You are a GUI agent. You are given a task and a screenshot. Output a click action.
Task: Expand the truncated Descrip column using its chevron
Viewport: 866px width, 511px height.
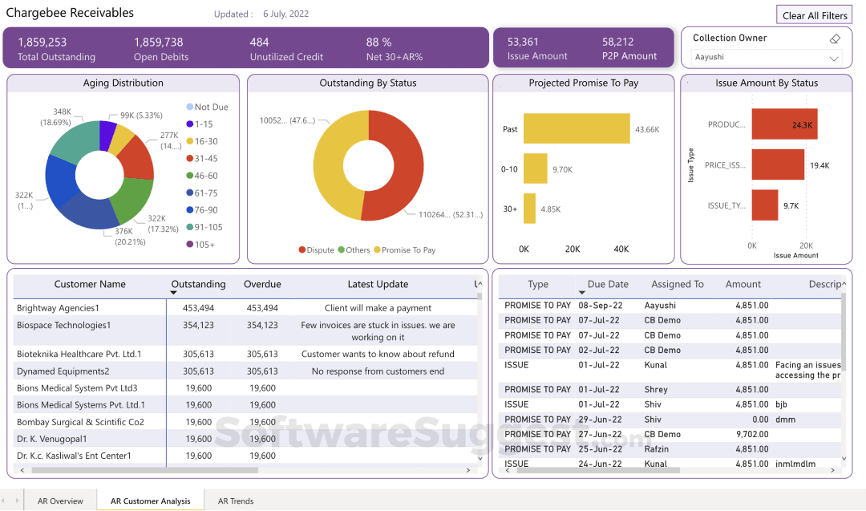point(844,284)
